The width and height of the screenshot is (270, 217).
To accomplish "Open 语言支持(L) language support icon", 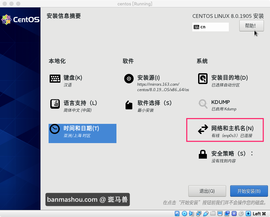I will click(55, 104).
